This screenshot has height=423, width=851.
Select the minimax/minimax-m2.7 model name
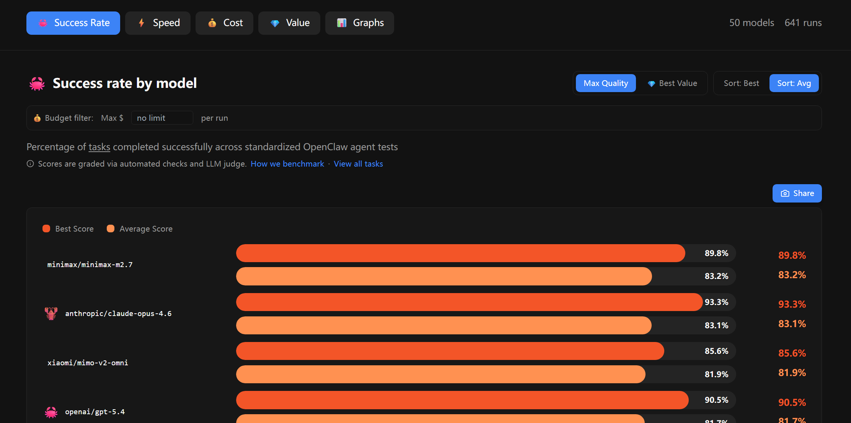pos(90,265)
